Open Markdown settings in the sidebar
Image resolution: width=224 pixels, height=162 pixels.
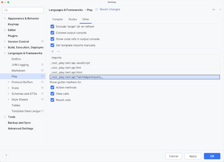[18, 70]
